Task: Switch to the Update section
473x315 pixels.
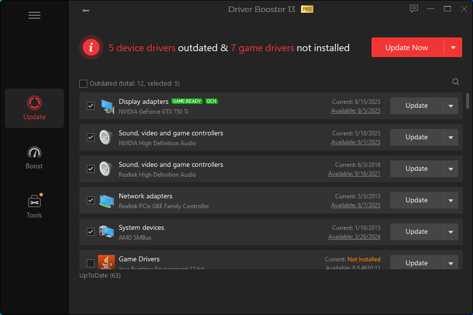Action: 34,108
